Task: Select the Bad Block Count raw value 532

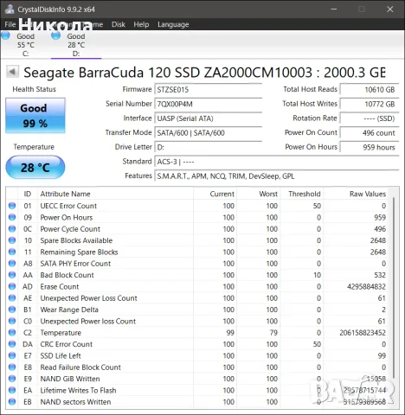Action: click(380, 275)
